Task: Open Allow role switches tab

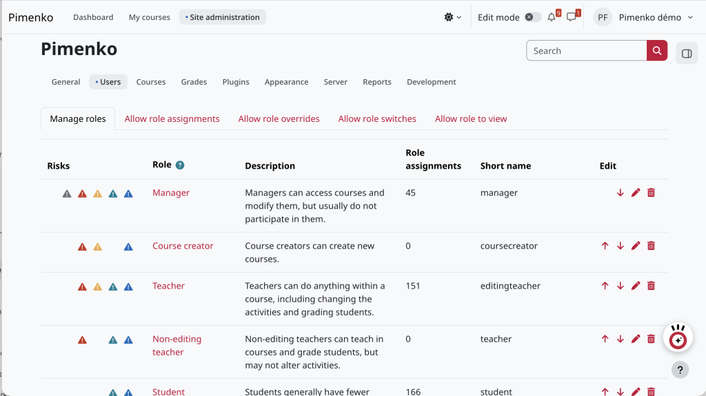Action: pos(377,118)
